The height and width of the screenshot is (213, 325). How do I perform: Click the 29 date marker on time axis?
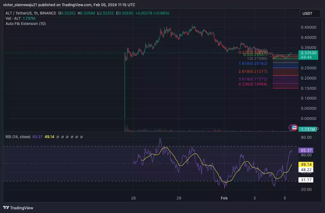point(179,198)
